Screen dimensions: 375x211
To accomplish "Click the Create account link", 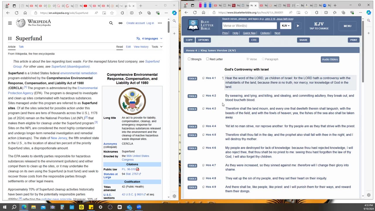I will click(x=136, y=23).
